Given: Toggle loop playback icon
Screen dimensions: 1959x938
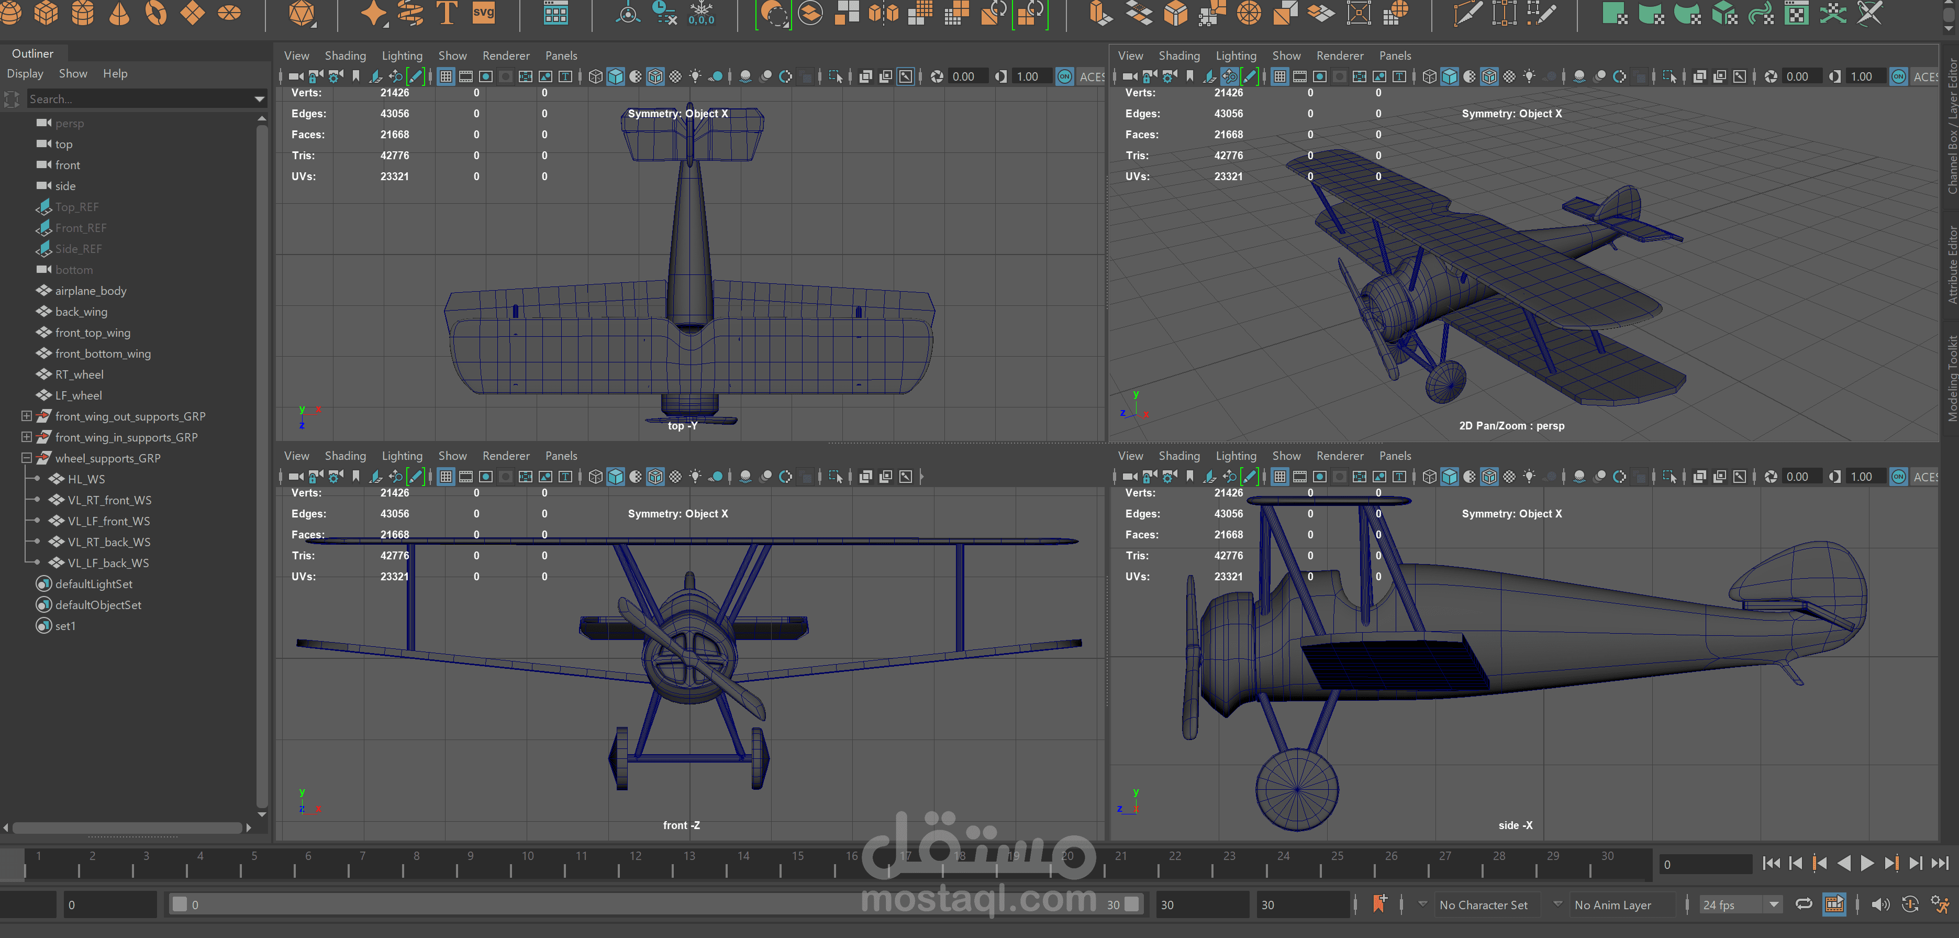Looking at the screenshot, I should pos(1803,904).
